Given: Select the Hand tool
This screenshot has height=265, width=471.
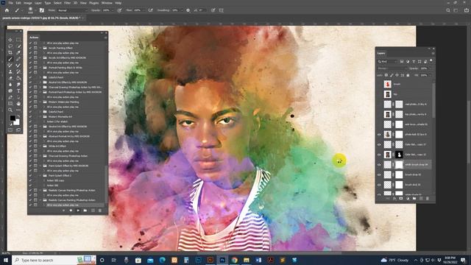Looking at the screenshot, I should click(18, 103).
